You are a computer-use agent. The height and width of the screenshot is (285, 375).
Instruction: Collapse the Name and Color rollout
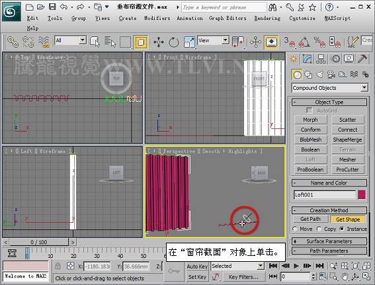pyautogui.click(x=329, y=183)
